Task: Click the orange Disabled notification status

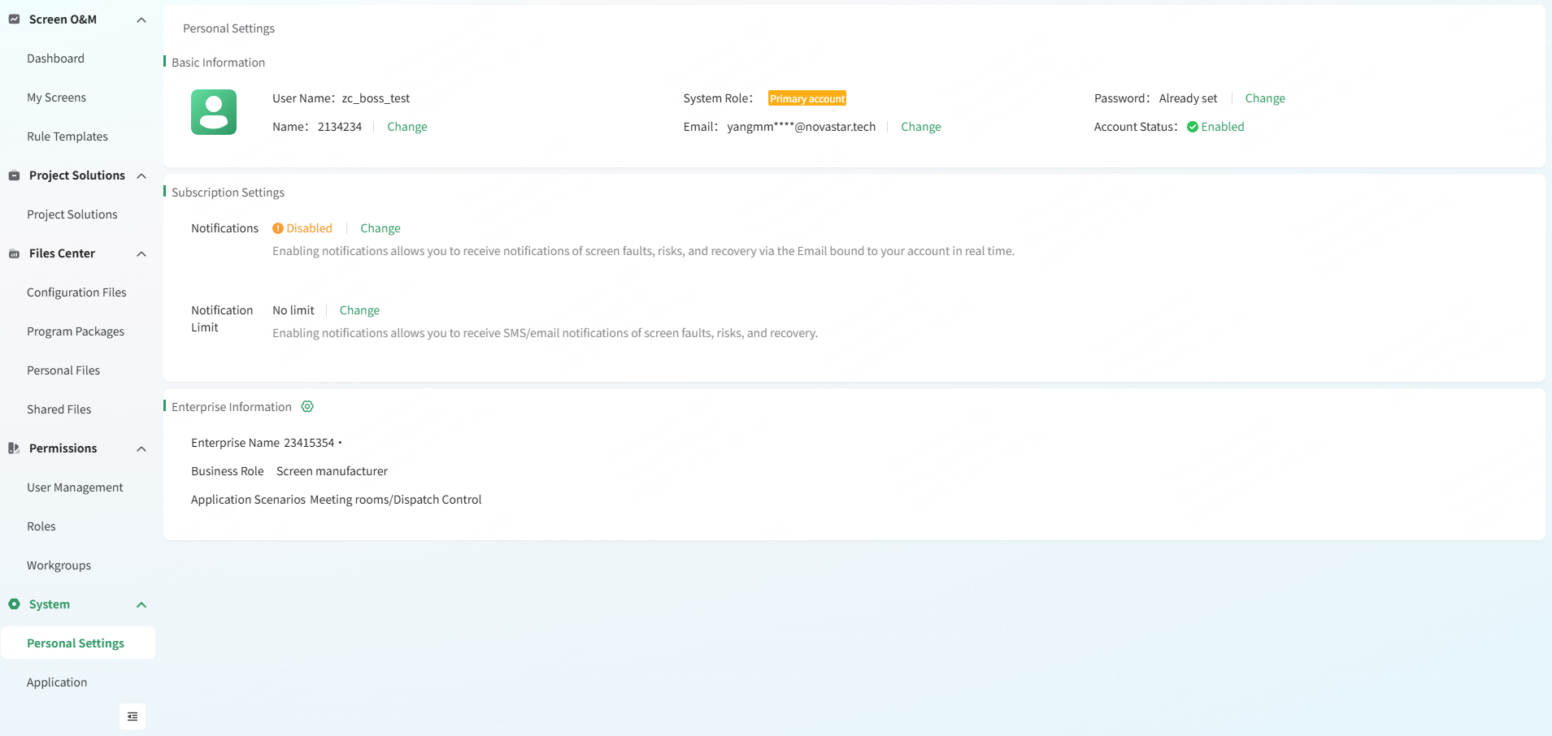Action: (302, 228)
